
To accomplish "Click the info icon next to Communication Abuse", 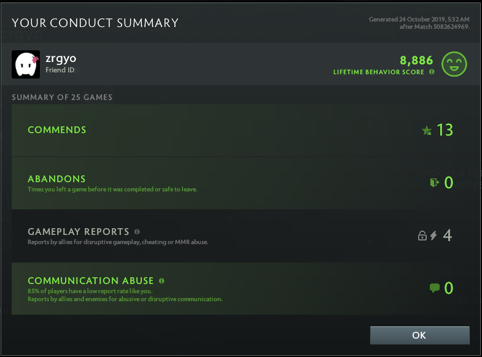I will click(161, 281).
